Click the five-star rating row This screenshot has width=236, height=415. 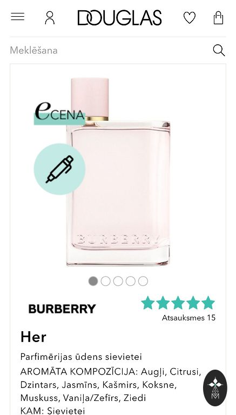[x=178, y=303]
